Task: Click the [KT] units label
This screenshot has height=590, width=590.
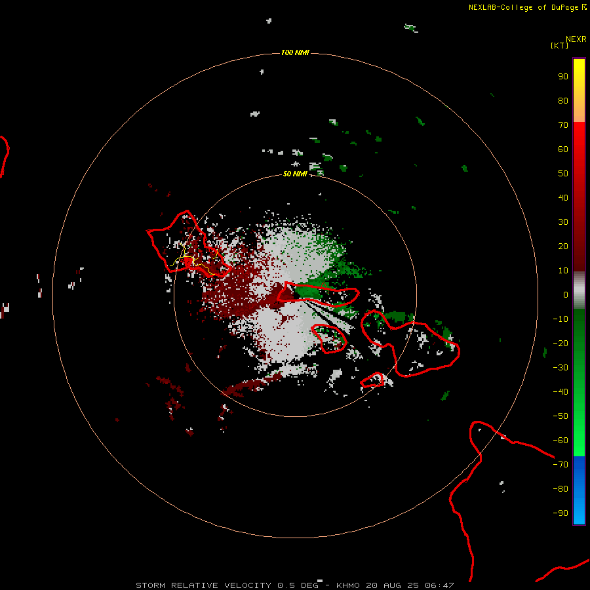Action: [x=560, y=45]
